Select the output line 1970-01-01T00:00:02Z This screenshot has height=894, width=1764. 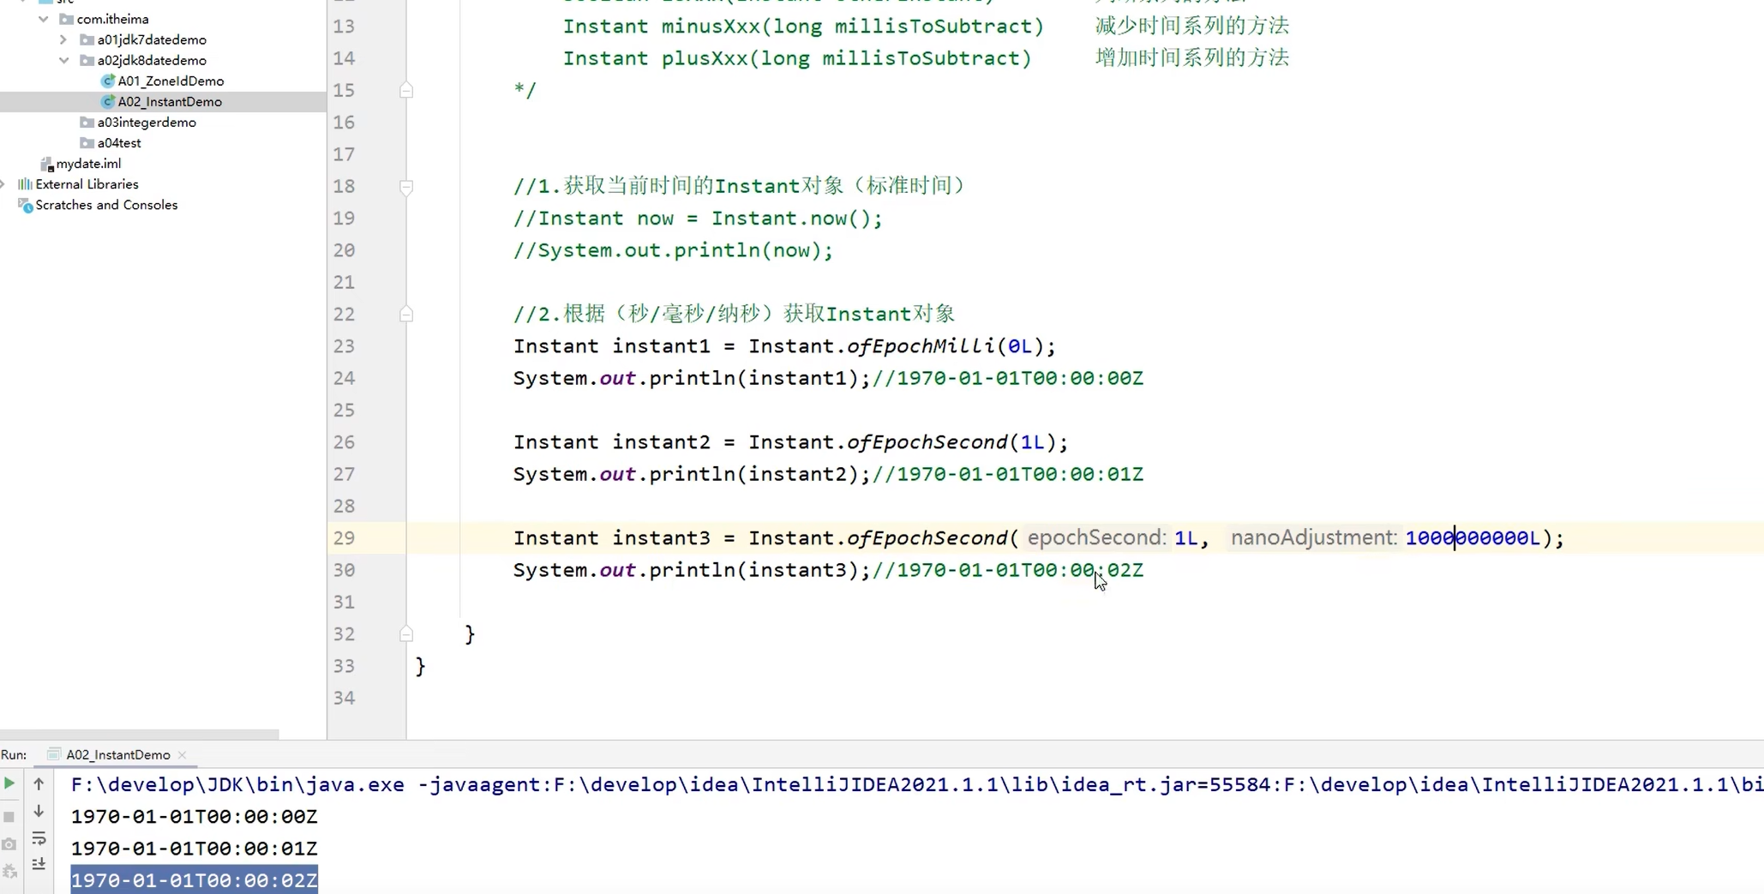[x=194, y=879]
